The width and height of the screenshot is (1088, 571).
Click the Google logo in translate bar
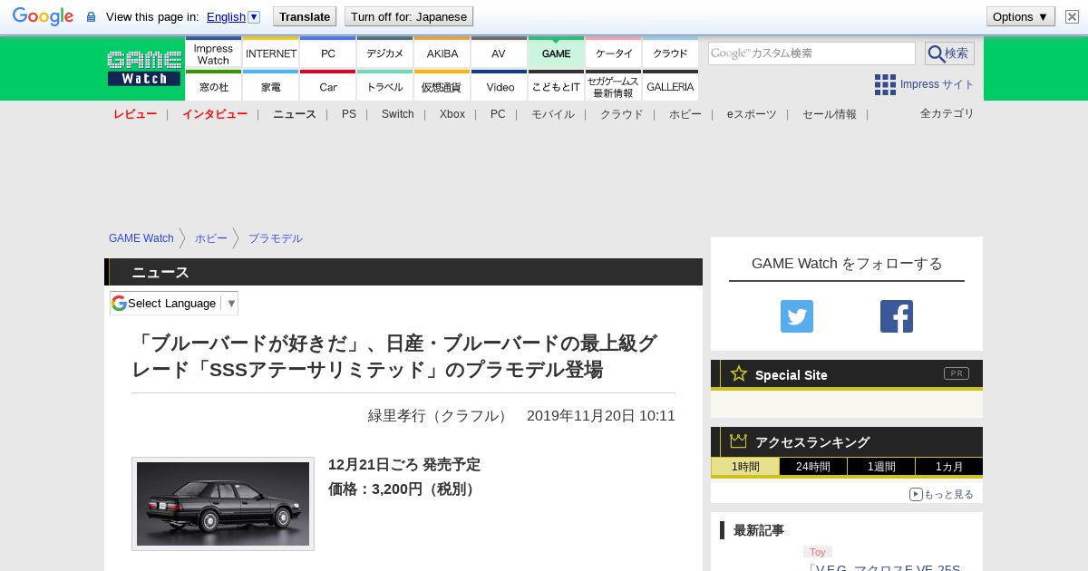(x=43, y=16)
